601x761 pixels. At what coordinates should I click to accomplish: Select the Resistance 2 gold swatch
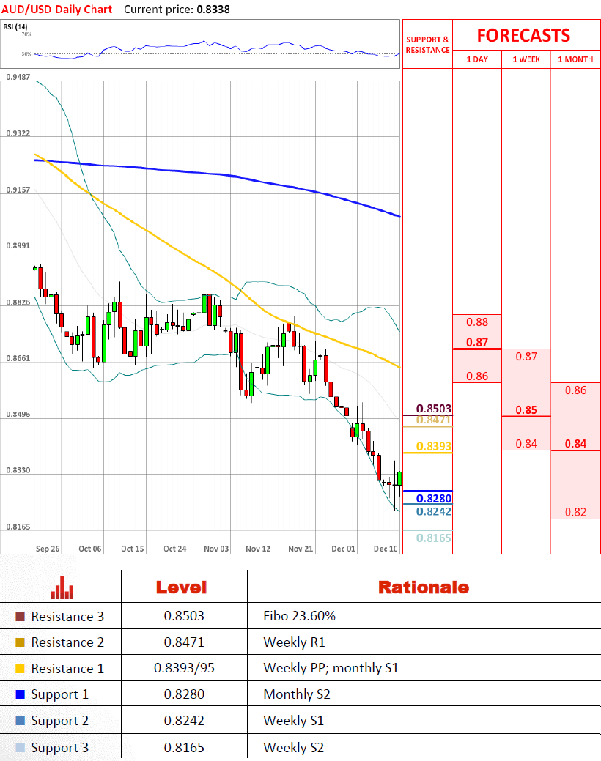click(20, 642)
